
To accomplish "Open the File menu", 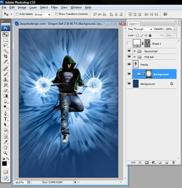I will (4, 7).
